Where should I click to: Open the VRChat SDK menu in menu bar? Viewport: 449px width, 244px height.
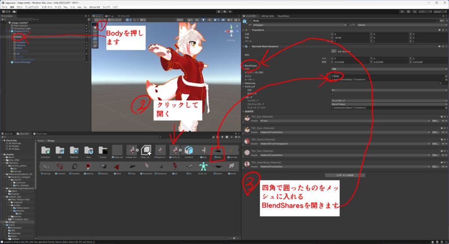(x=95, y=7)
